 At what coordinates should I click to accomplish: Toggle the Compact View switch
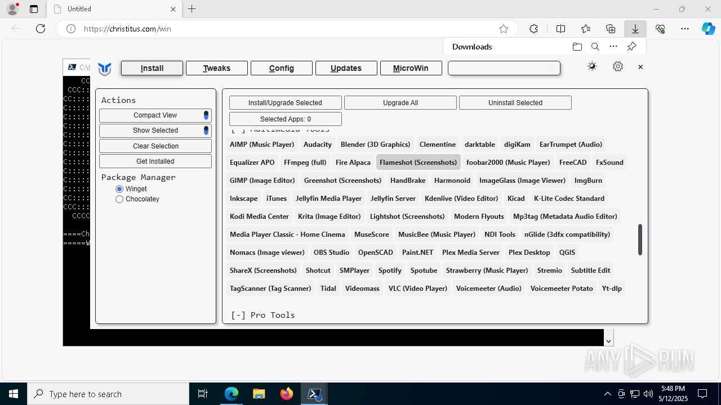point(206,115)
